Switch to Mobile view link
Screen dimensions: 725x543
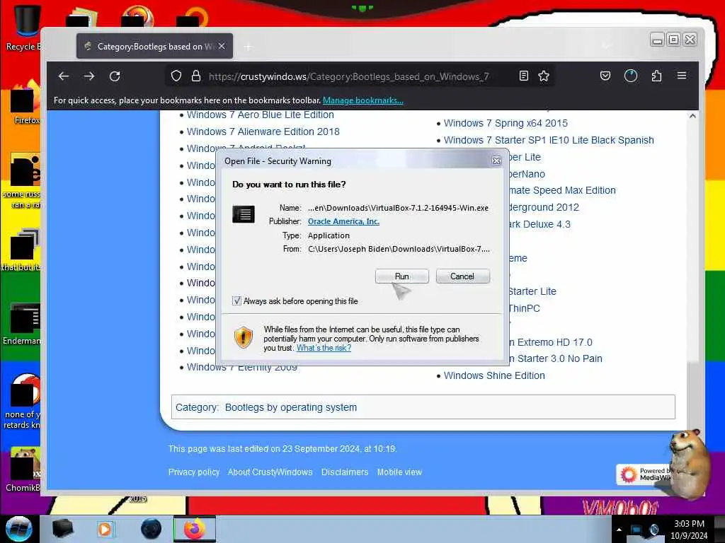pyautogui.click(x=399, y=472)
